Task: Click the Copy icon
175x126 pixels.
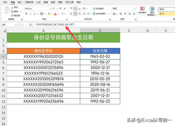Action: [12, 12]
